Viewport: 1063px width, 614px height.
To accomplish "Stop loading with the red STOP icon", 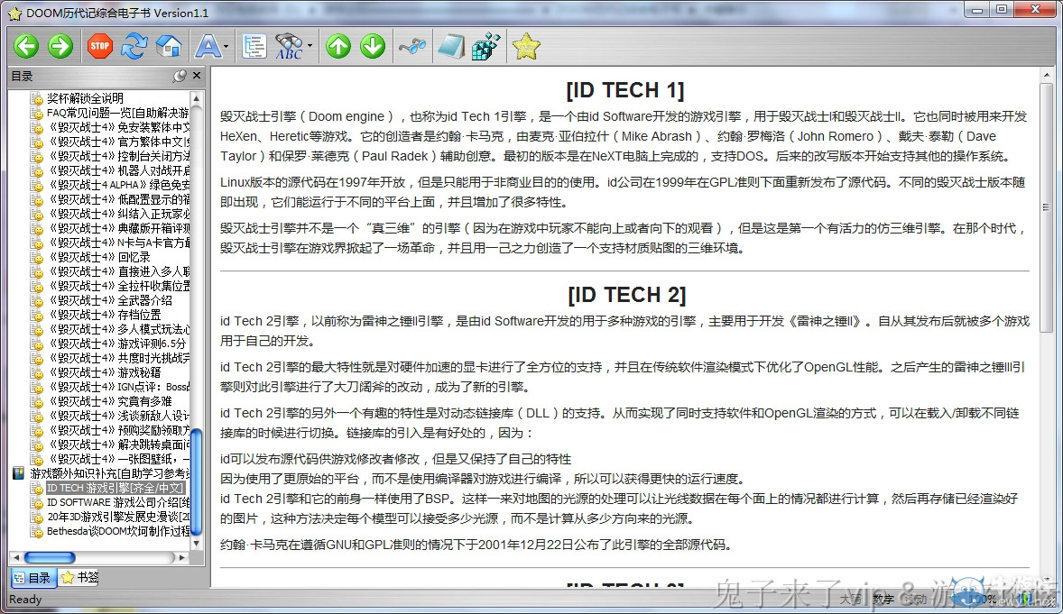I will pos(99,46).
